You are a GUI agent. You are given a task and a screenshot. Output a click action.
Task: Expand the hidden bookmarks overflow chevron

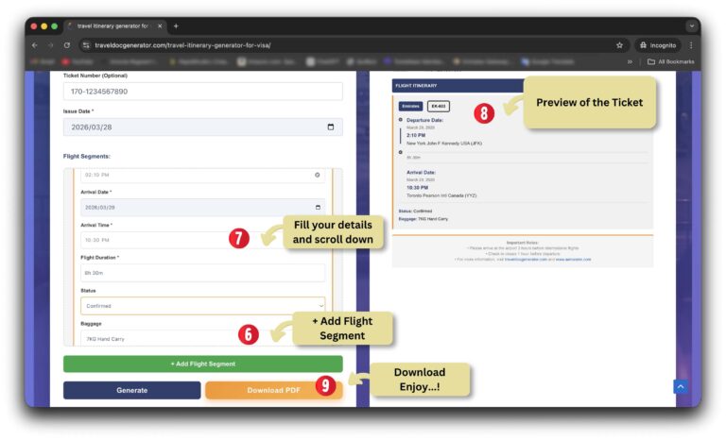pyautogui.click(x=631, y=61)
